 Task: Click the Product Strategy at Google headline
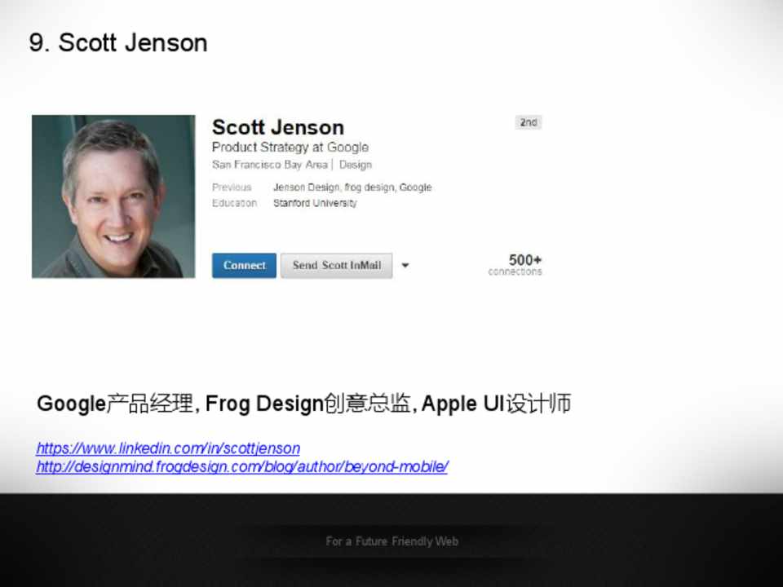(290, 148)
